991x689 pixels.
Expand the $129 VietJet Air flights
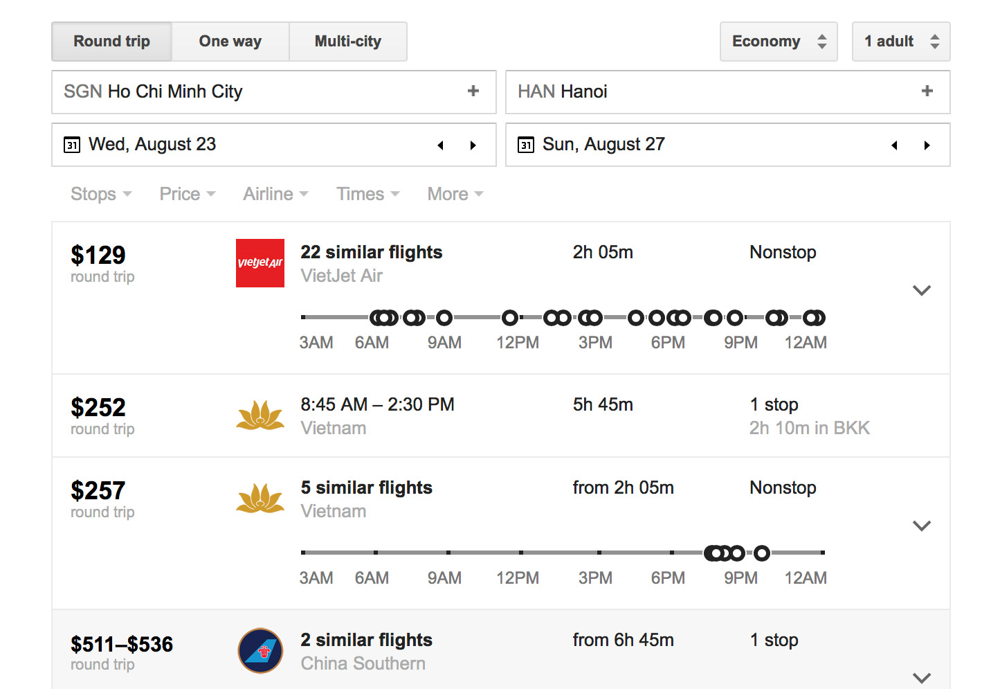click(x=922, y=290)
